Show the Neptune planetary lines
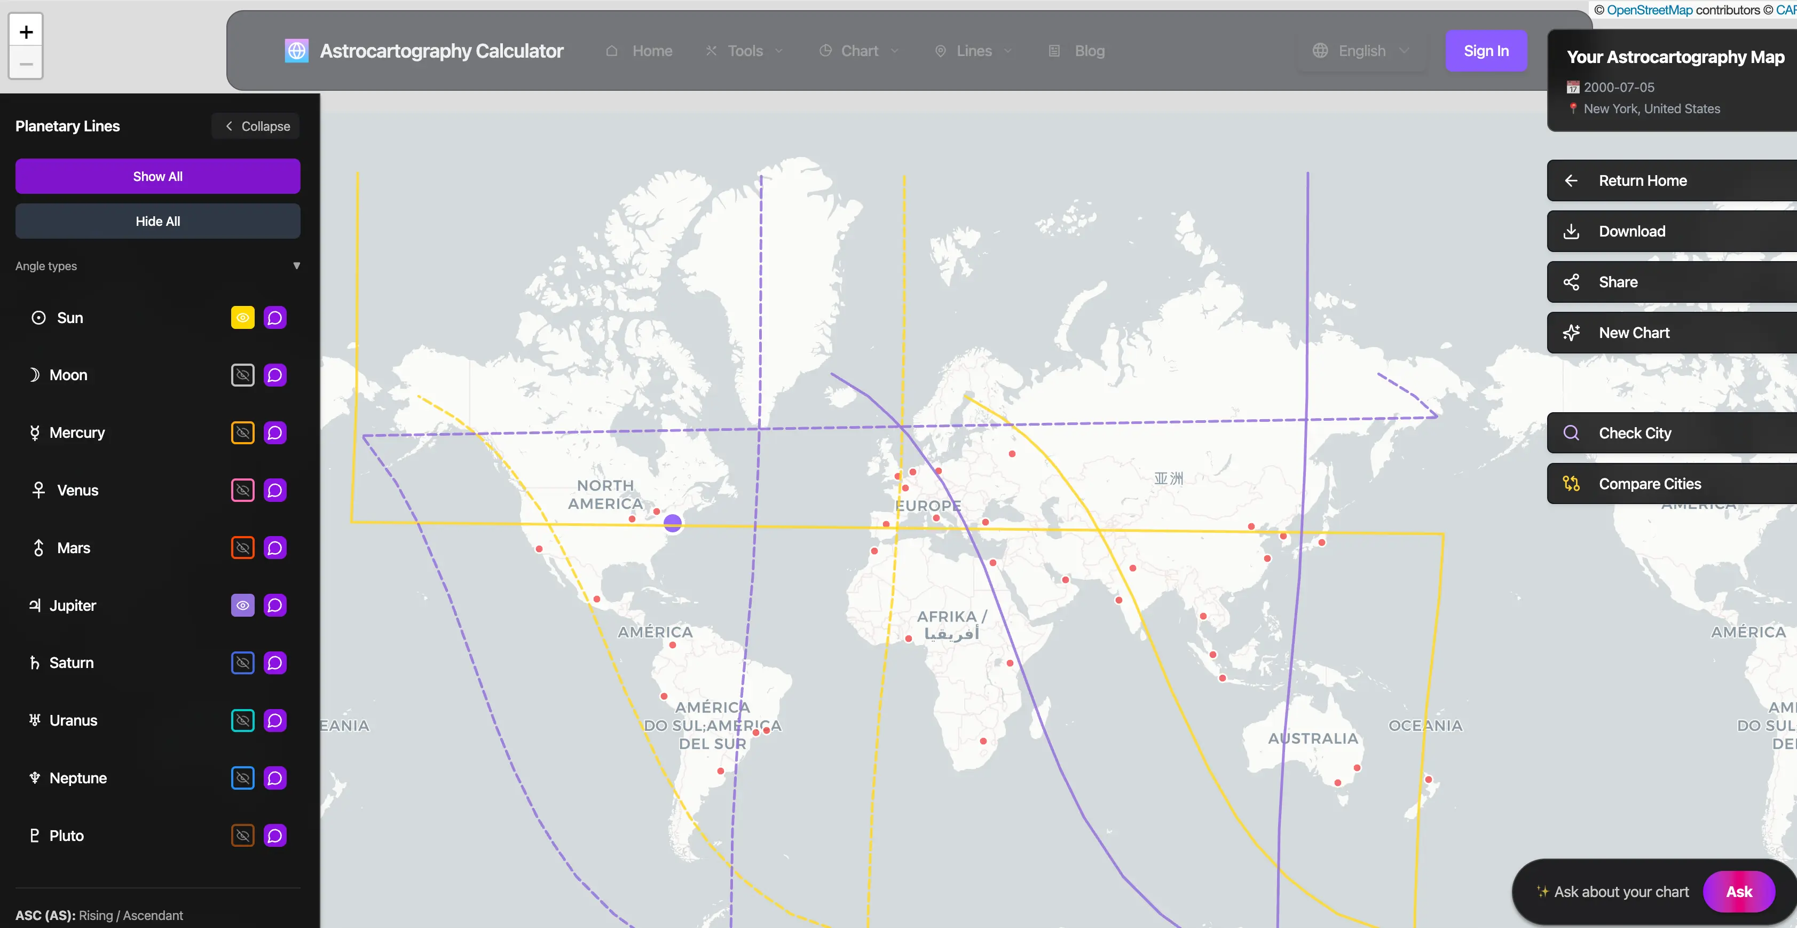 243,778
